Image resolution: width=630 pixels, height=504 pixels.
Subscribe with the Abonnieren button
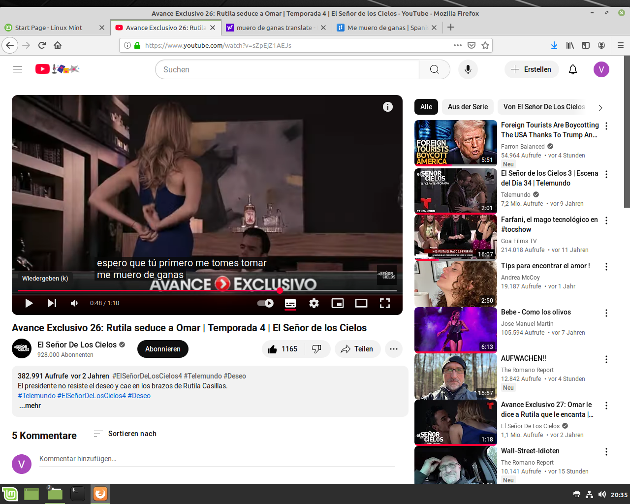[x=163, y=349]
